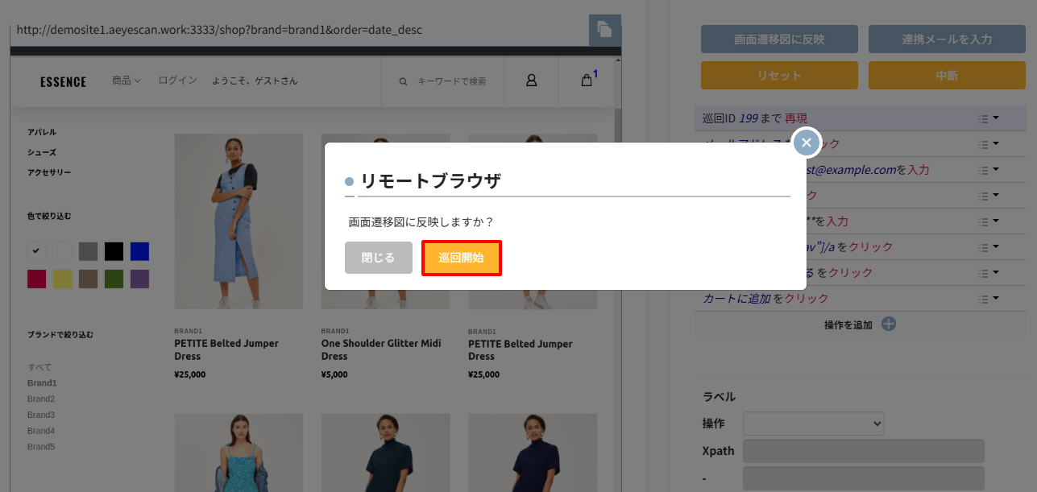
Task: Click the ¥5,000 price text
Action: tap(334, 374)
